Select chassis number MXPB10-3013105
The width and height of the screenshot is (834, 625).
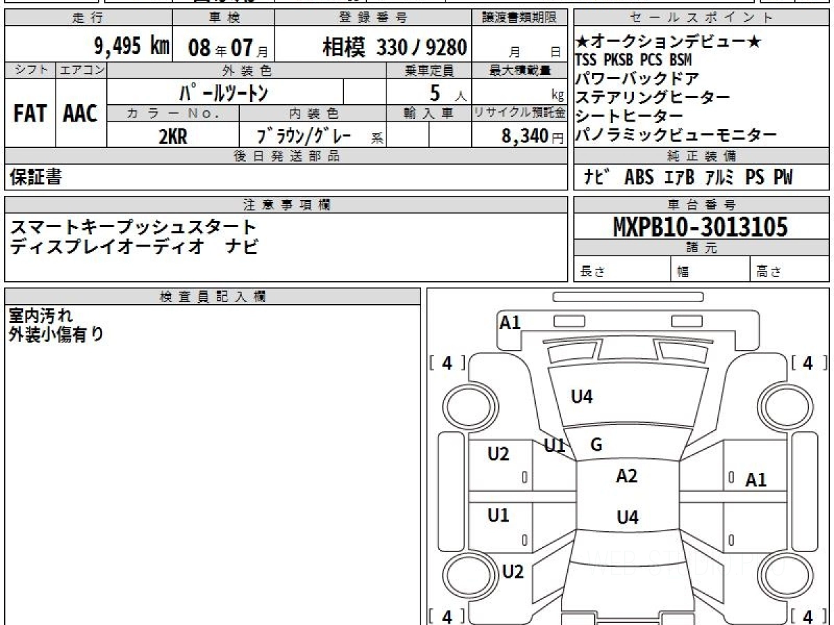[701, 226]
